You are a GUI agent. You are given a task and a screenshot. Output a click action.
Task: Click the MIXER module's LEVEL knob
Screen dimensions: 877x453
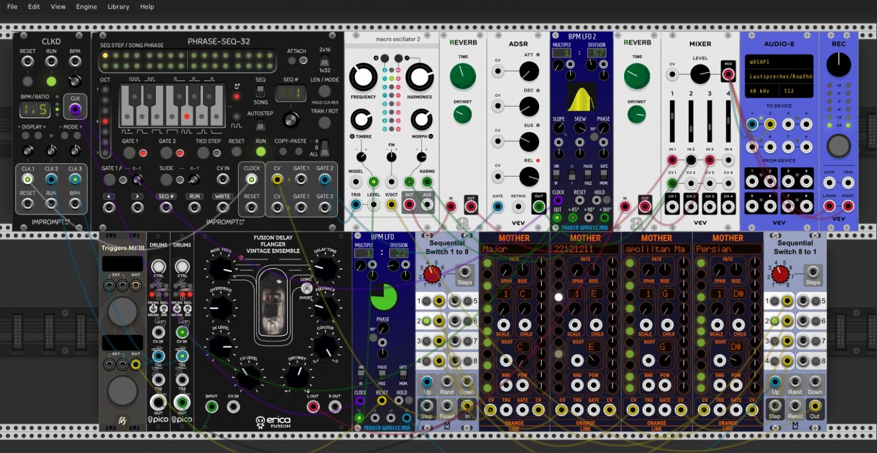point(700,74)
